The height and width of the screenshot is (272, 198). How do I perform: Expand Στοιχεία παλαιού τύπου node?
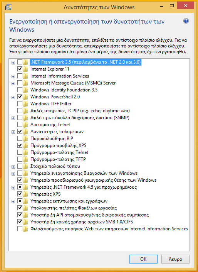(x=13, y=167)
